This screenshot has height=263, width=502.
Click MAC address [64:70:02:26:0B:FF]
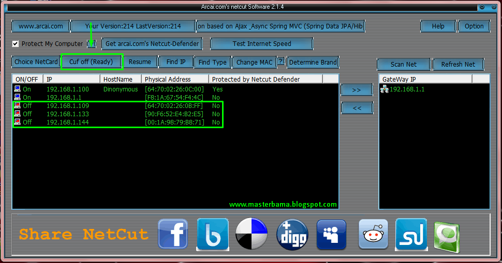point(174,106)
